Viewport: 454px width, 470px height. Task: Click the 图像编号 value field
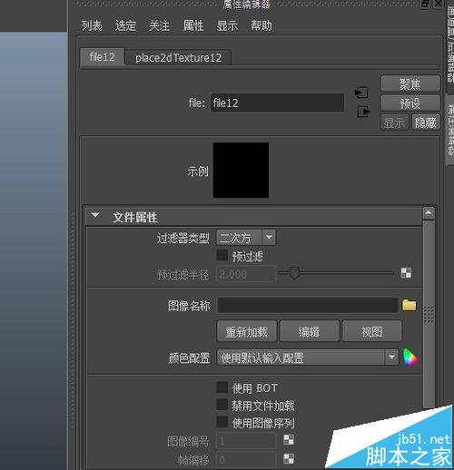pyautogui.click(x=246, y=441)
